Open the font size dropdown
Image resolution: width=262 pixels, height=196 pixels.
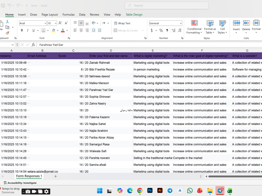[x=56, y=23]
